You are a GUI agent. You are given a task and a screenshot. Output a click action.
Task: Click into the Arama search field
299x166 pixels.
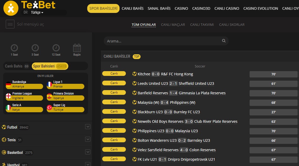pyautogui.click(x=163, y=41)
